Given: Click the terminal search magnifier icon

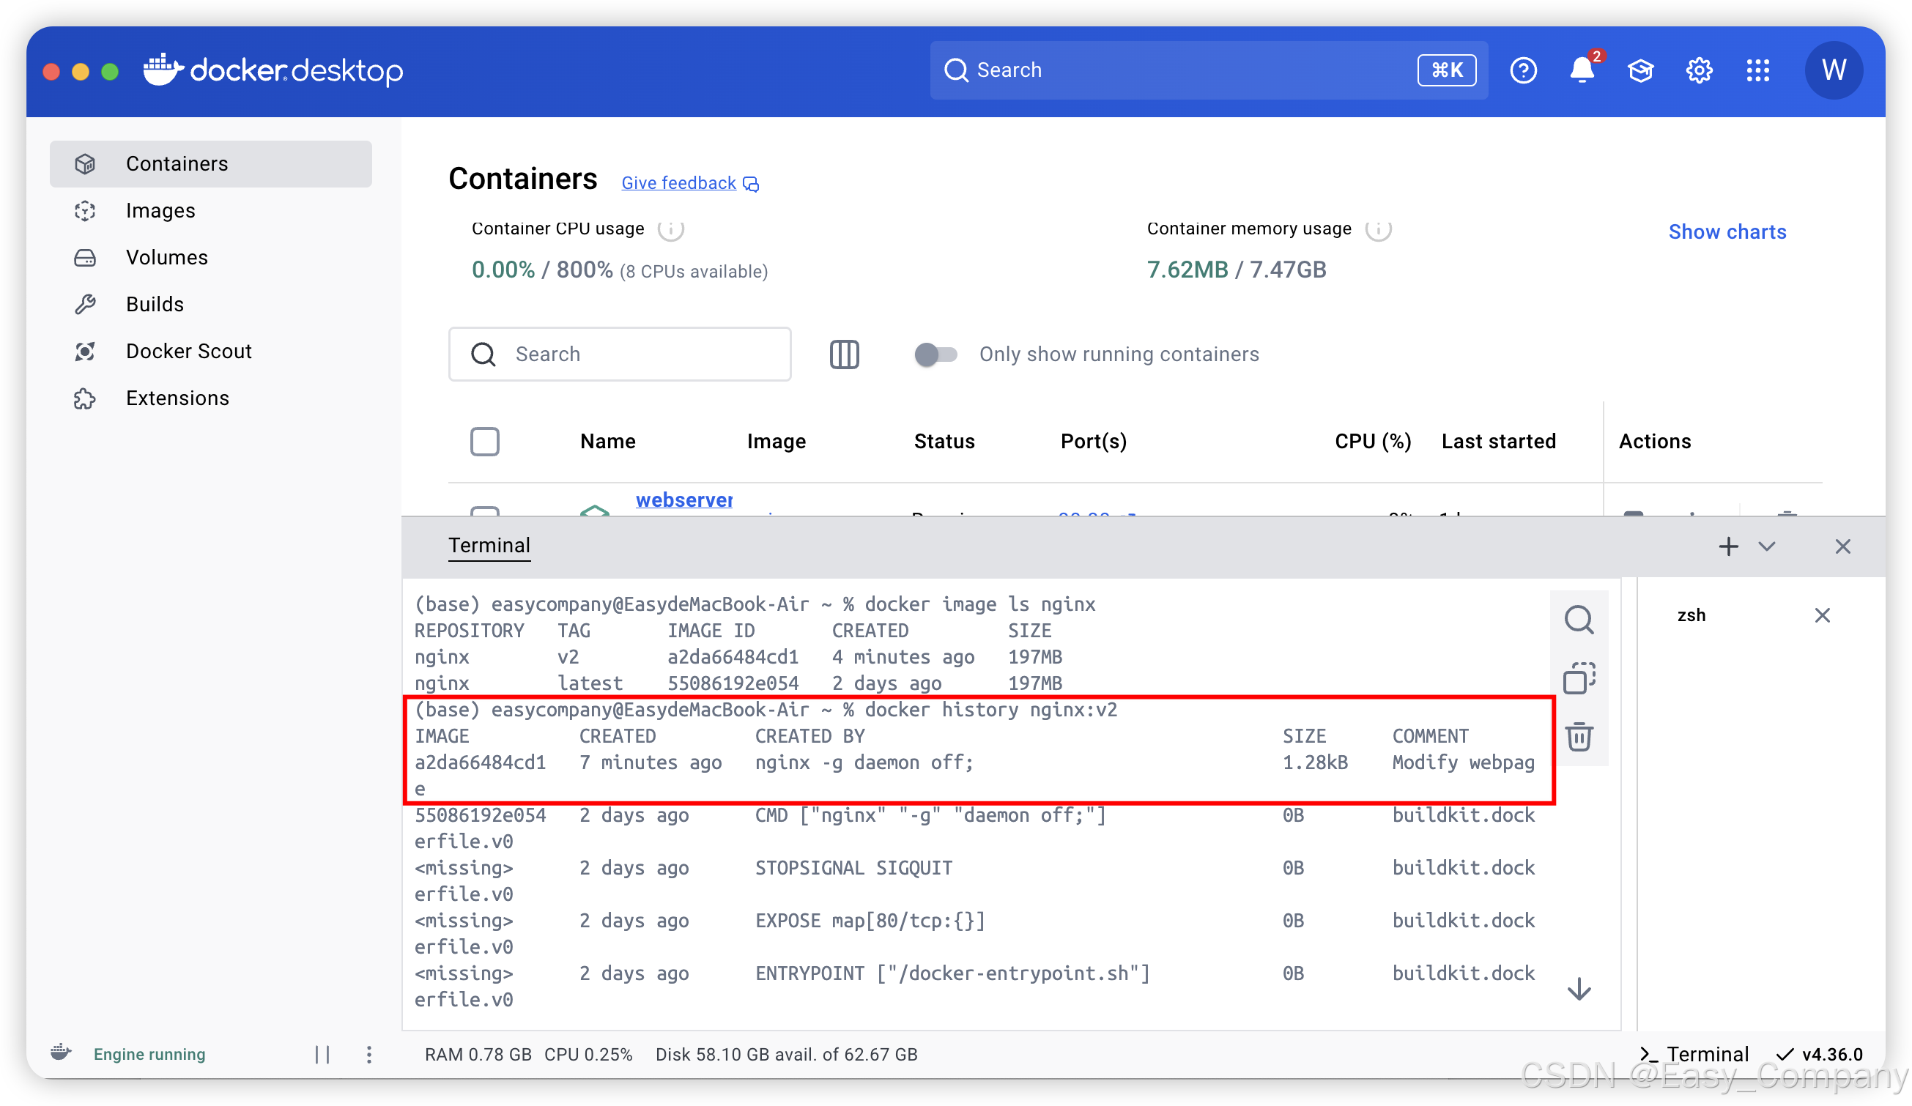Looking at the screenshot, I should [1579, 619].
